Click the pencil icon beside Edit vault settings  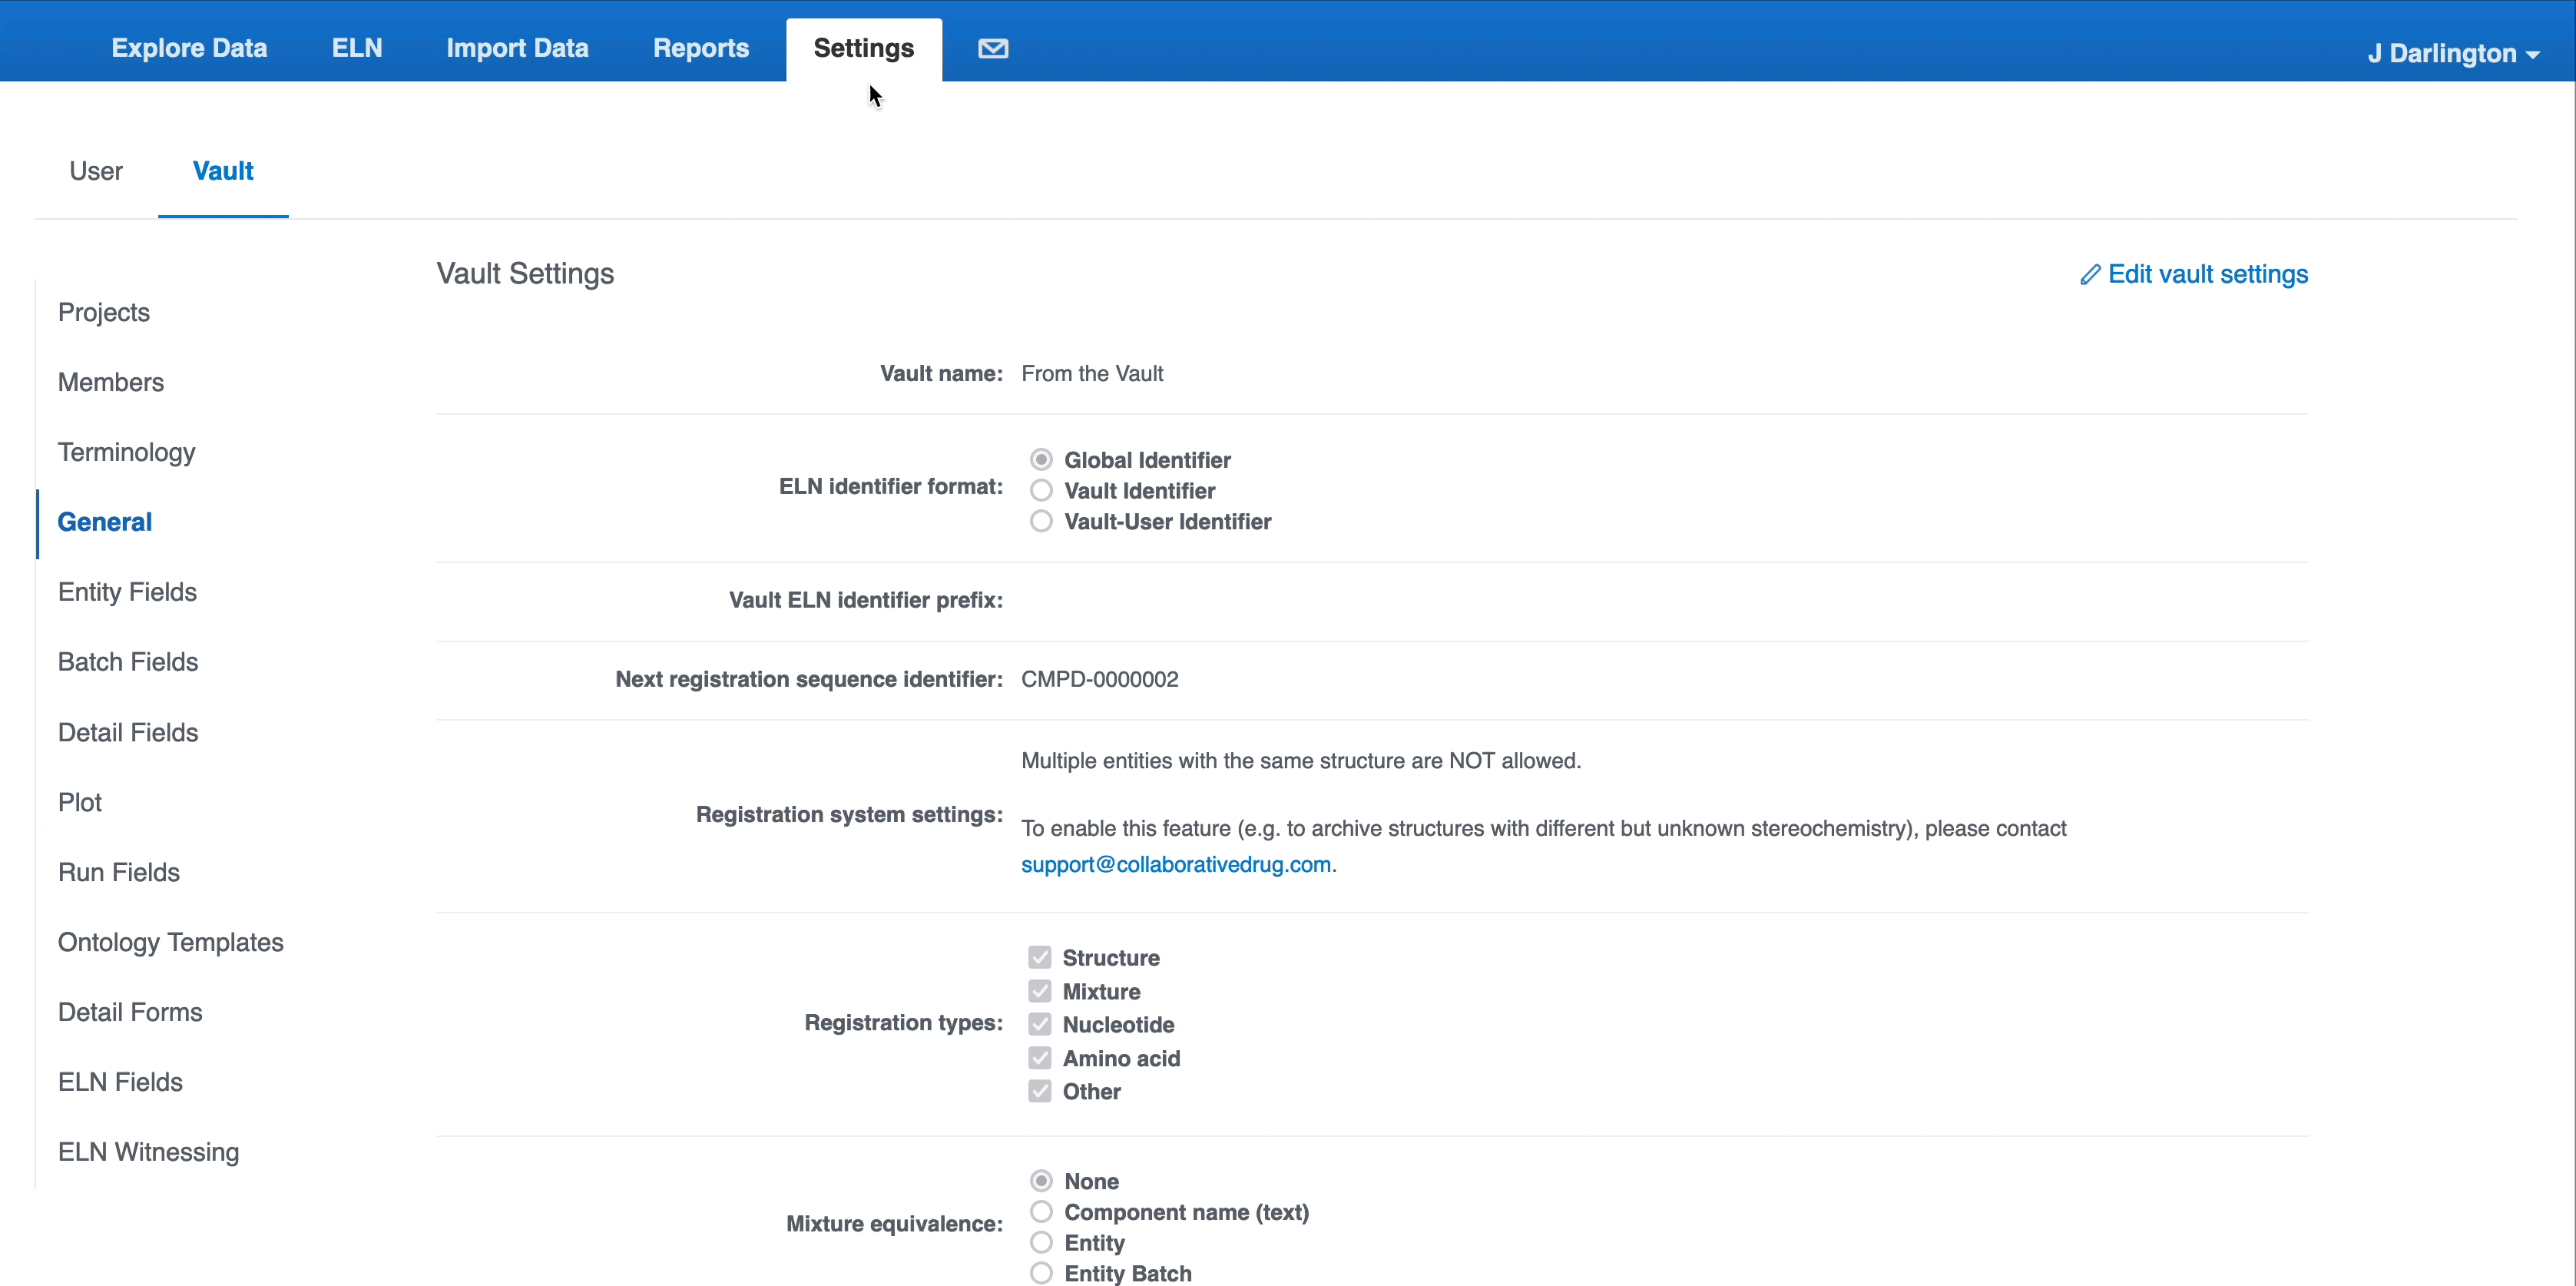pos(2090,274)
